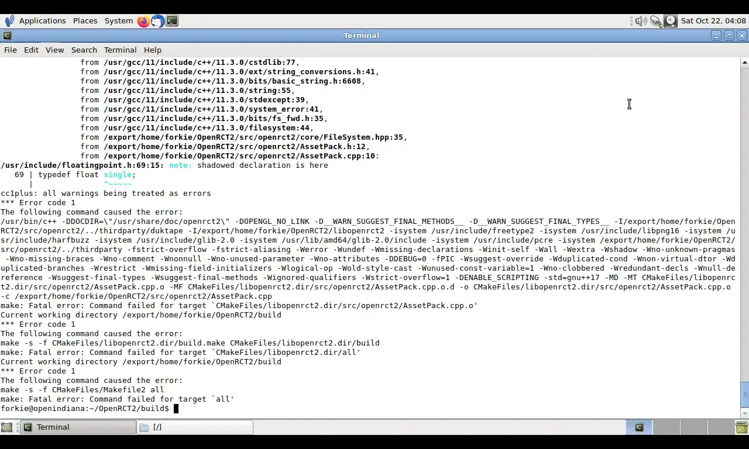Click the terminal window menu icon in the title bar
This screenshot has height=449, width=749.
[x=7, y=36]
